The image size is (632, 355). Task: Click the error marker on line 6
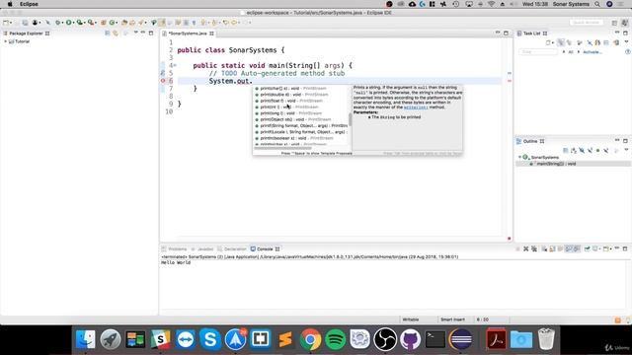click(163, 81)
